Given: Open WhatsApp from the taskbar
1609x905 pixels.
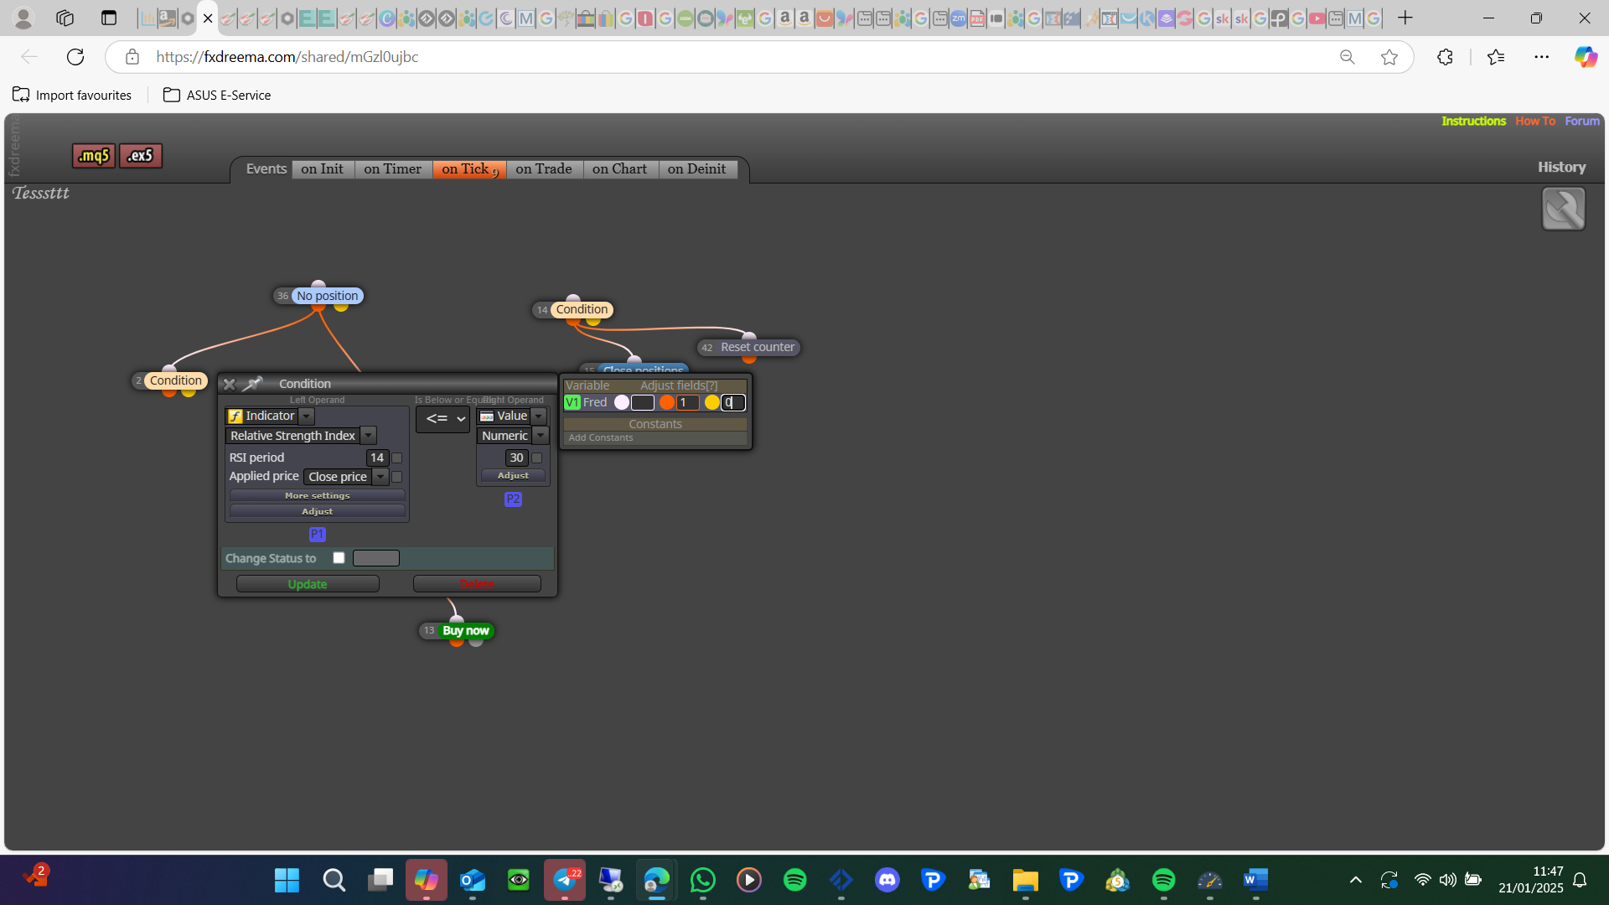Looking at the screenshot, I should [x=703, y=880].
